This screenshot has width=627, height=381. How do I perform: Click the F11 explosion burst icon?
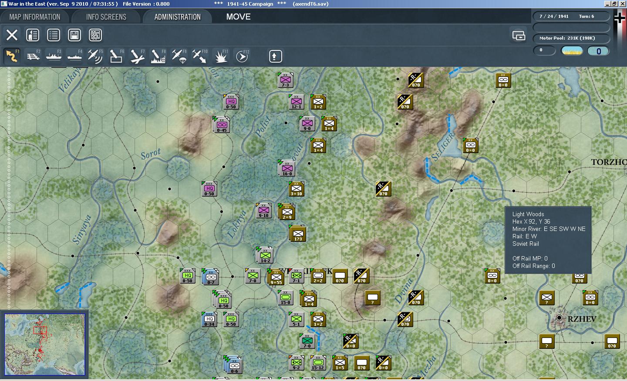point(221,56)
